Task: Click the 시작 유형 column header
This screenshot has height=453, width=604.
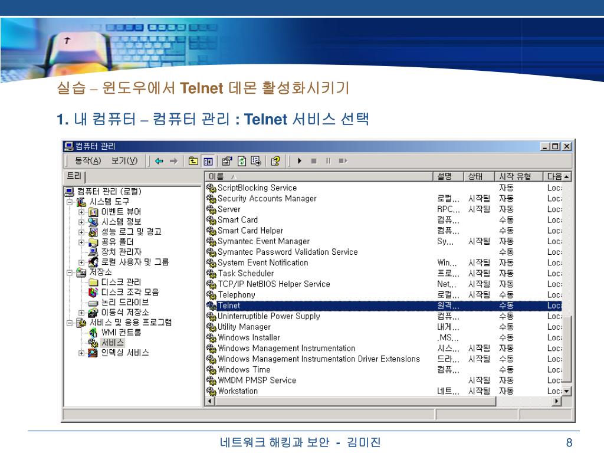Action: [x=518, y=176]
